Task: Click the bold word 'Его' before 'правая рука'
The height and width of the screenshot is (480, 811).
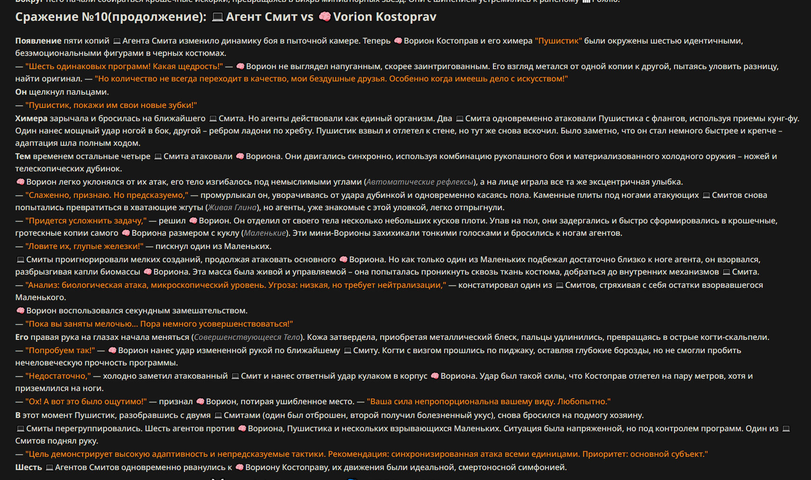Action: point(22,337)
